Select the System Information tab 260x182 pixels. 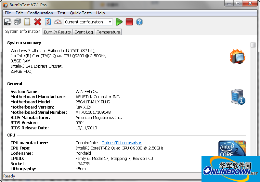click(x=23, y=32)
